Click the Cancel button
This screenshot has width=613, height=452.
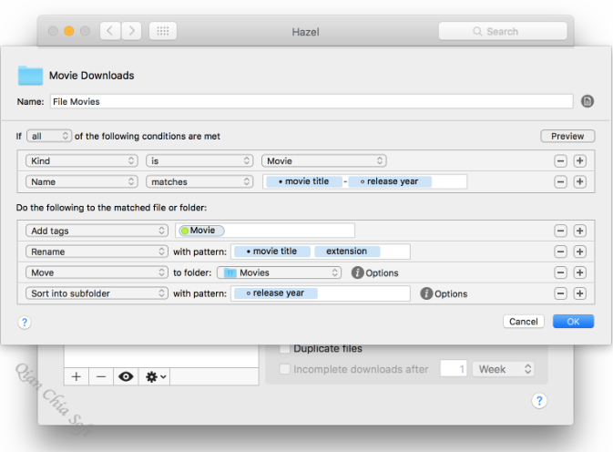click(524, 322)
